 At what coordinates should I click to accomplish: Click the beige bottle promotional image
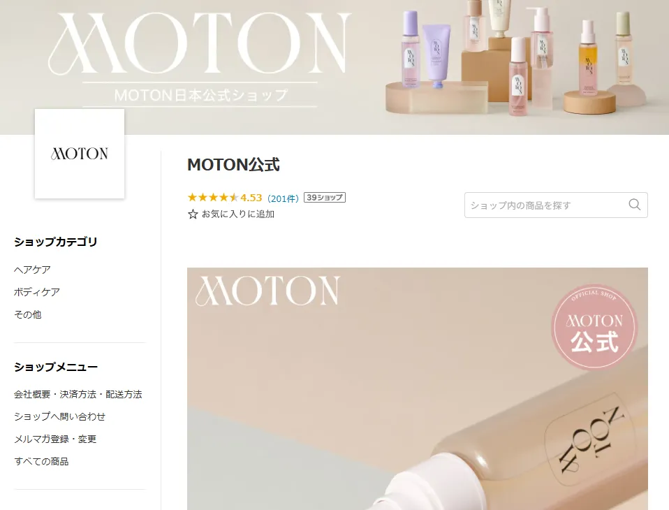(x=418, y=389)
